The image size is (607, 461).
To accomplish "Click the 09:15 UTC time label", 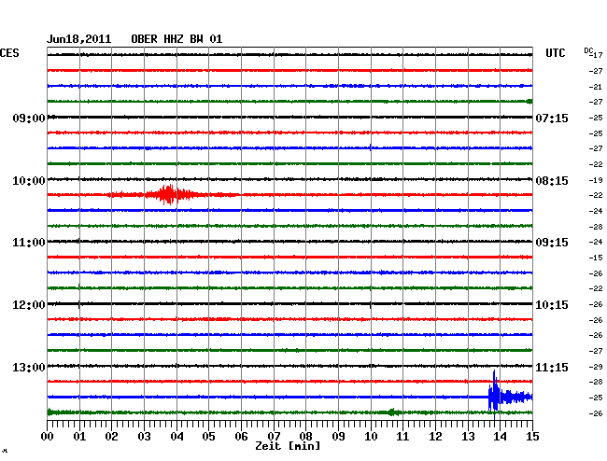I will [552, 243].
